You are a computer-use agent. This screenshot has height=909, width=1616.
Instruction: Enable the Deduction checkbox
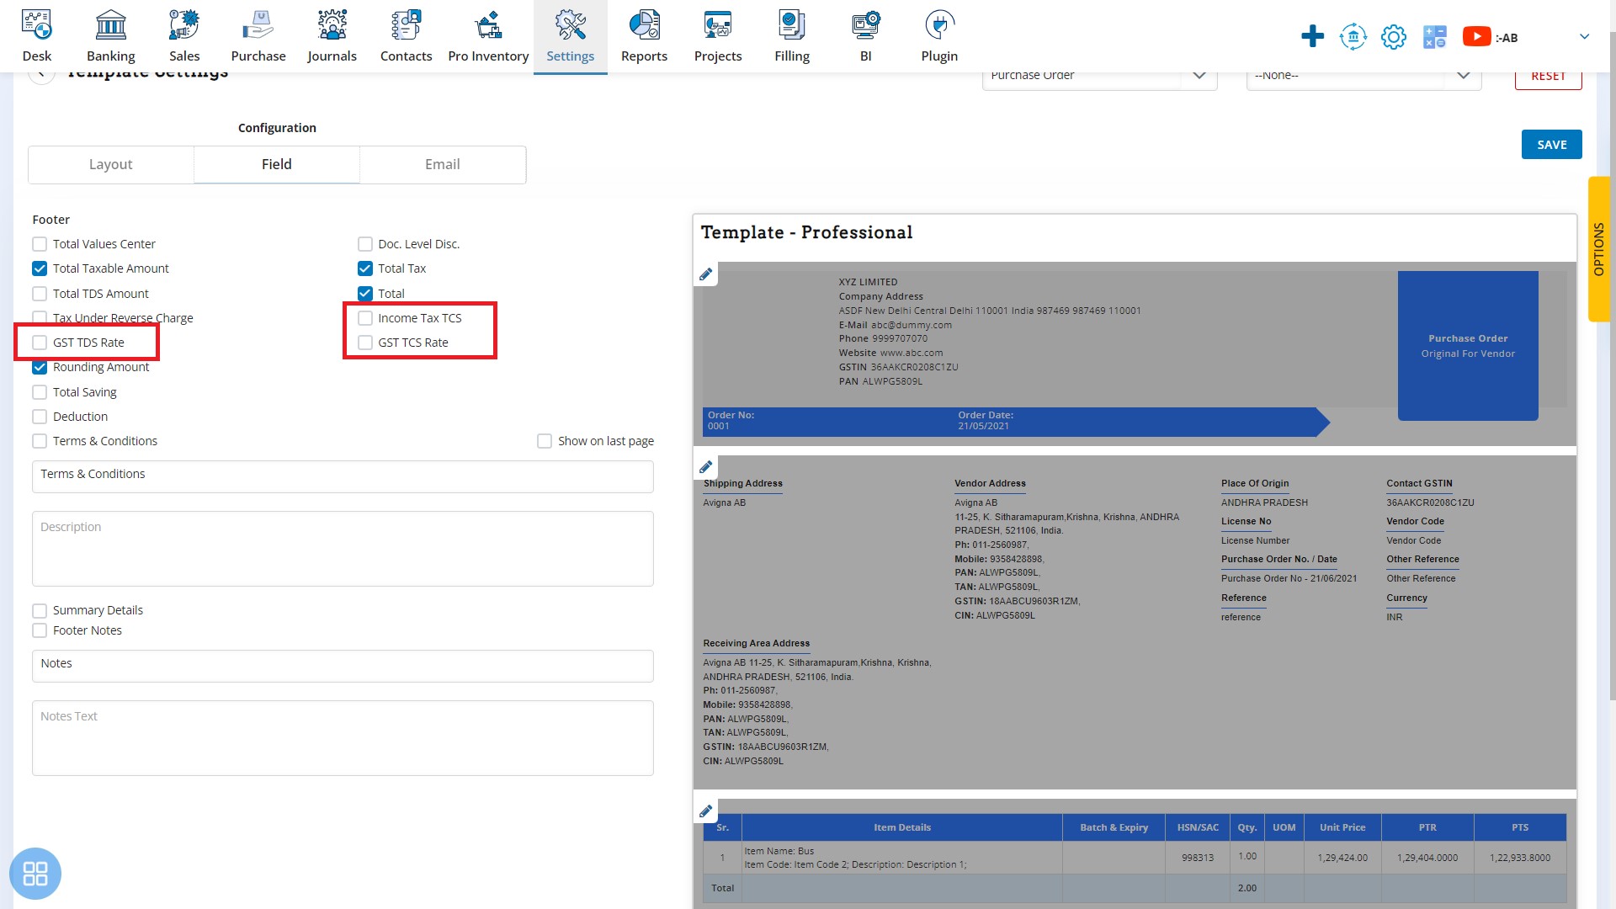[x=40, y=417]
